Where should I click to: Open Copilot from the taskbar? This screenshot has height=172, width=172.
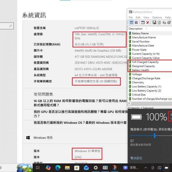pyautogui.click(x=48, y=168)
